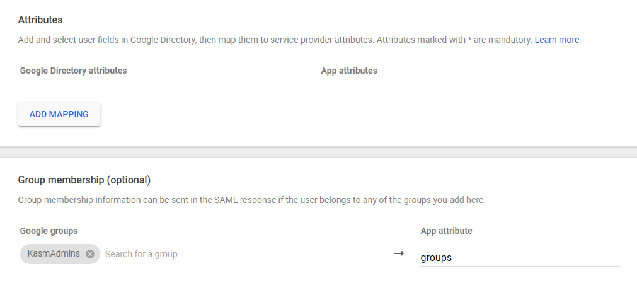The height and width of the screenshot is (283, 637).
Task: Click the Attributes section heading
Action: (x=40, y=20)
